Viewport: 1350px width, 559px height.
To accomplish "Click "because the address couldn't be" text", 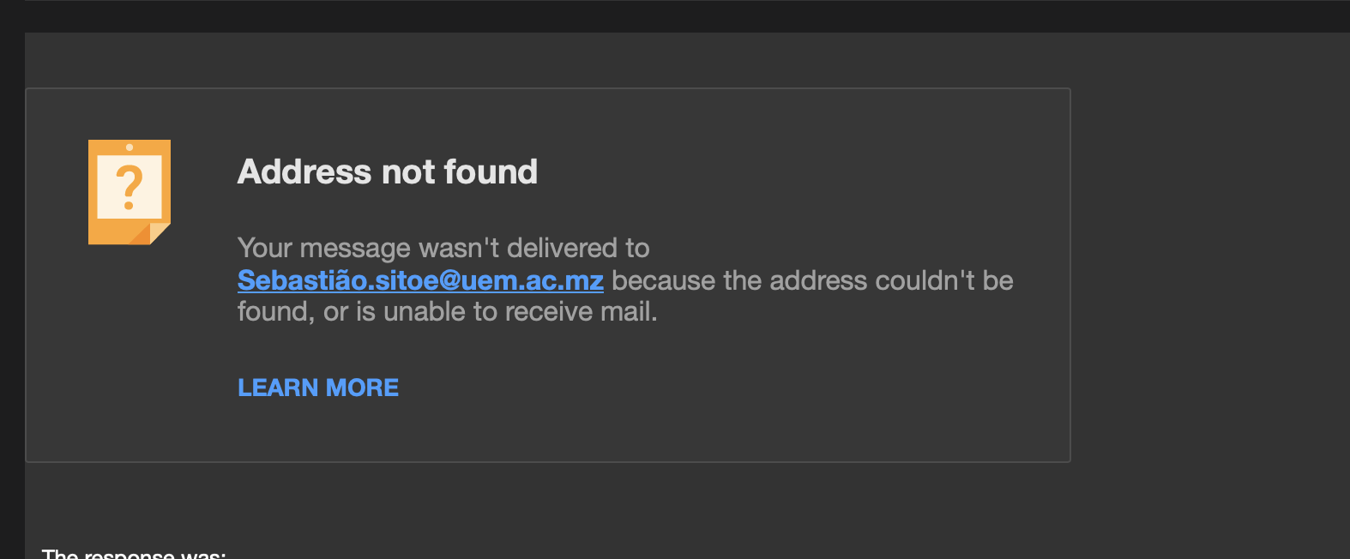I will (x=811, y=280).
